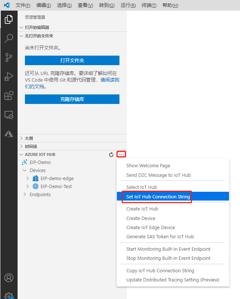Click the 克隆存储库 button
240x299 pixels.
click(72, 99)
